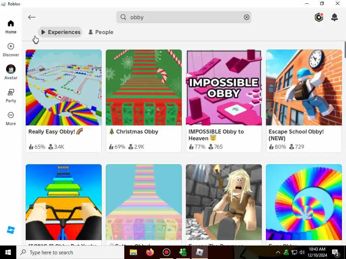Open the More menu in sidebar
Screen dimensions: 346x259
click(11, 119)
